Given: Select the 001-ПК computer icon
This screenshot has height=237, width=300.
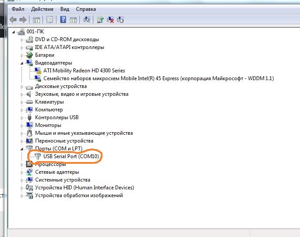Looking at the screenshot, I should (21, 32).
